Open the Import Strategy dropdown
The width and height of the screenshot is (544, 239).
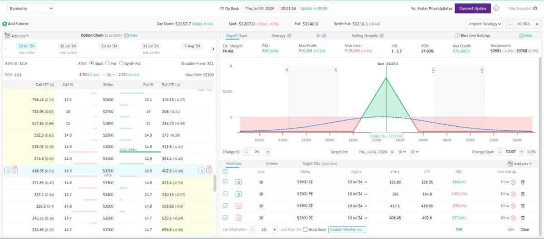click(x=485, y=24)
